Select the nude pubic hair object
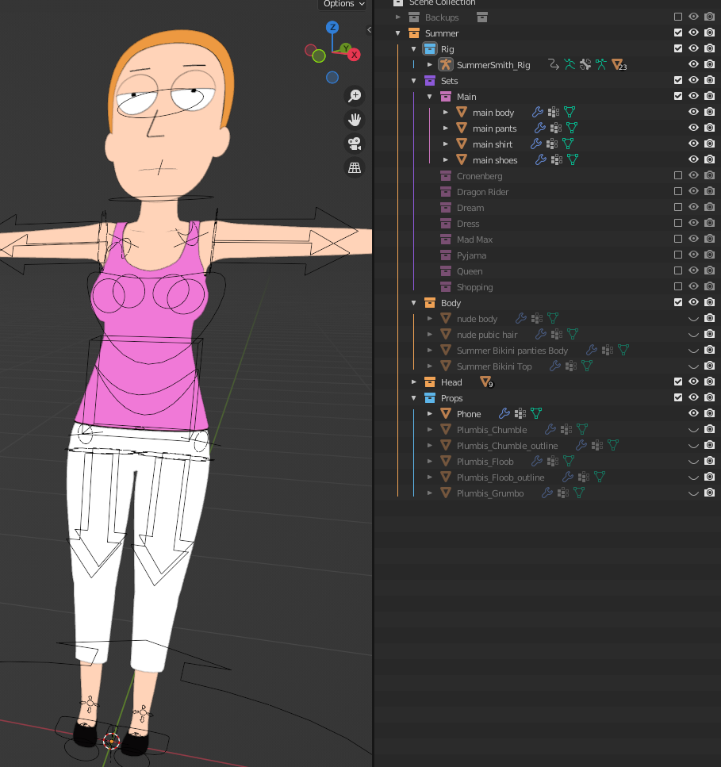 coord(487,335)
